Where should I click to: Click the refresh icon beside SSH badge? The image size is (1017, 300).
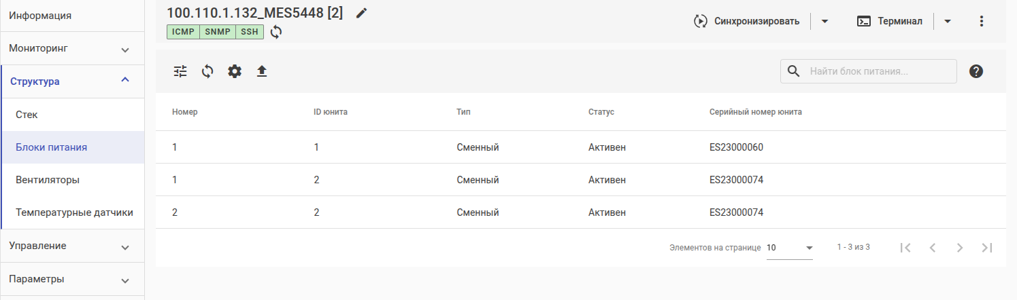276,32
